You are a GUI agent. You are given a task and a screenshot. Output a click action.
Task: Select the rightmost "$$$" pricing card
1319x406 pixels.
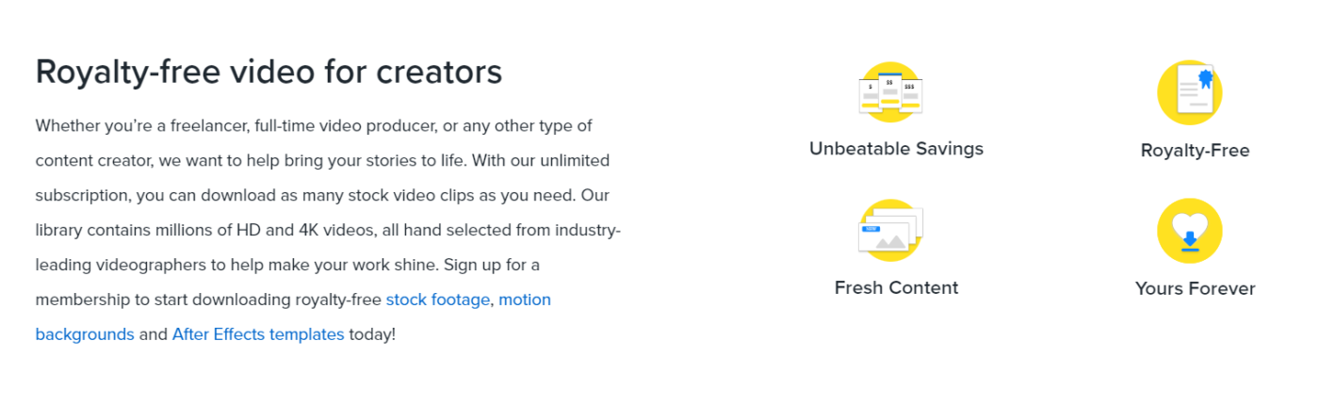click(x=910, y=94)
